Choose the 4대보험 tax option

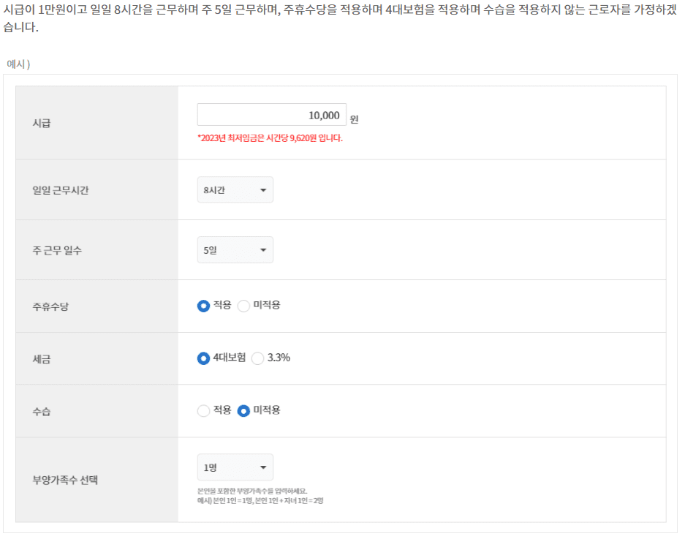coord(203,358)
